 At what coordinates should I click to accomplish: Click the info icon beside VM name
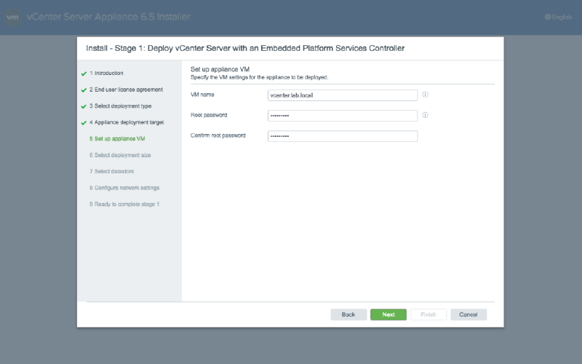(x=425, y=95)
